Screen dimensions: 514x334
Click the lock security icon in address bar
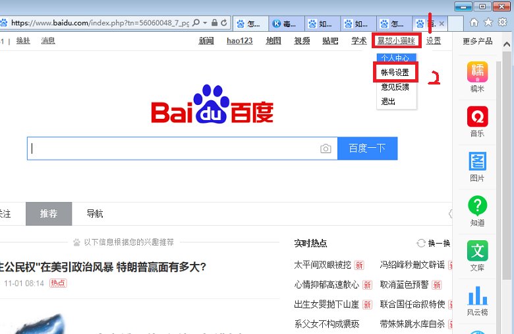214,22
